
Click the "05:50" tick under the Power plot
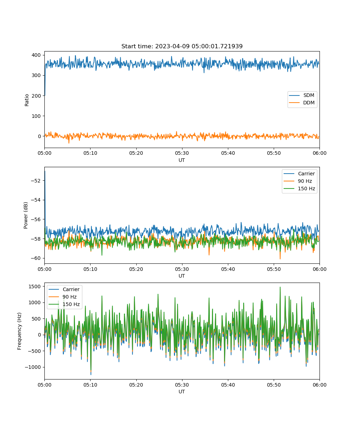274,269
